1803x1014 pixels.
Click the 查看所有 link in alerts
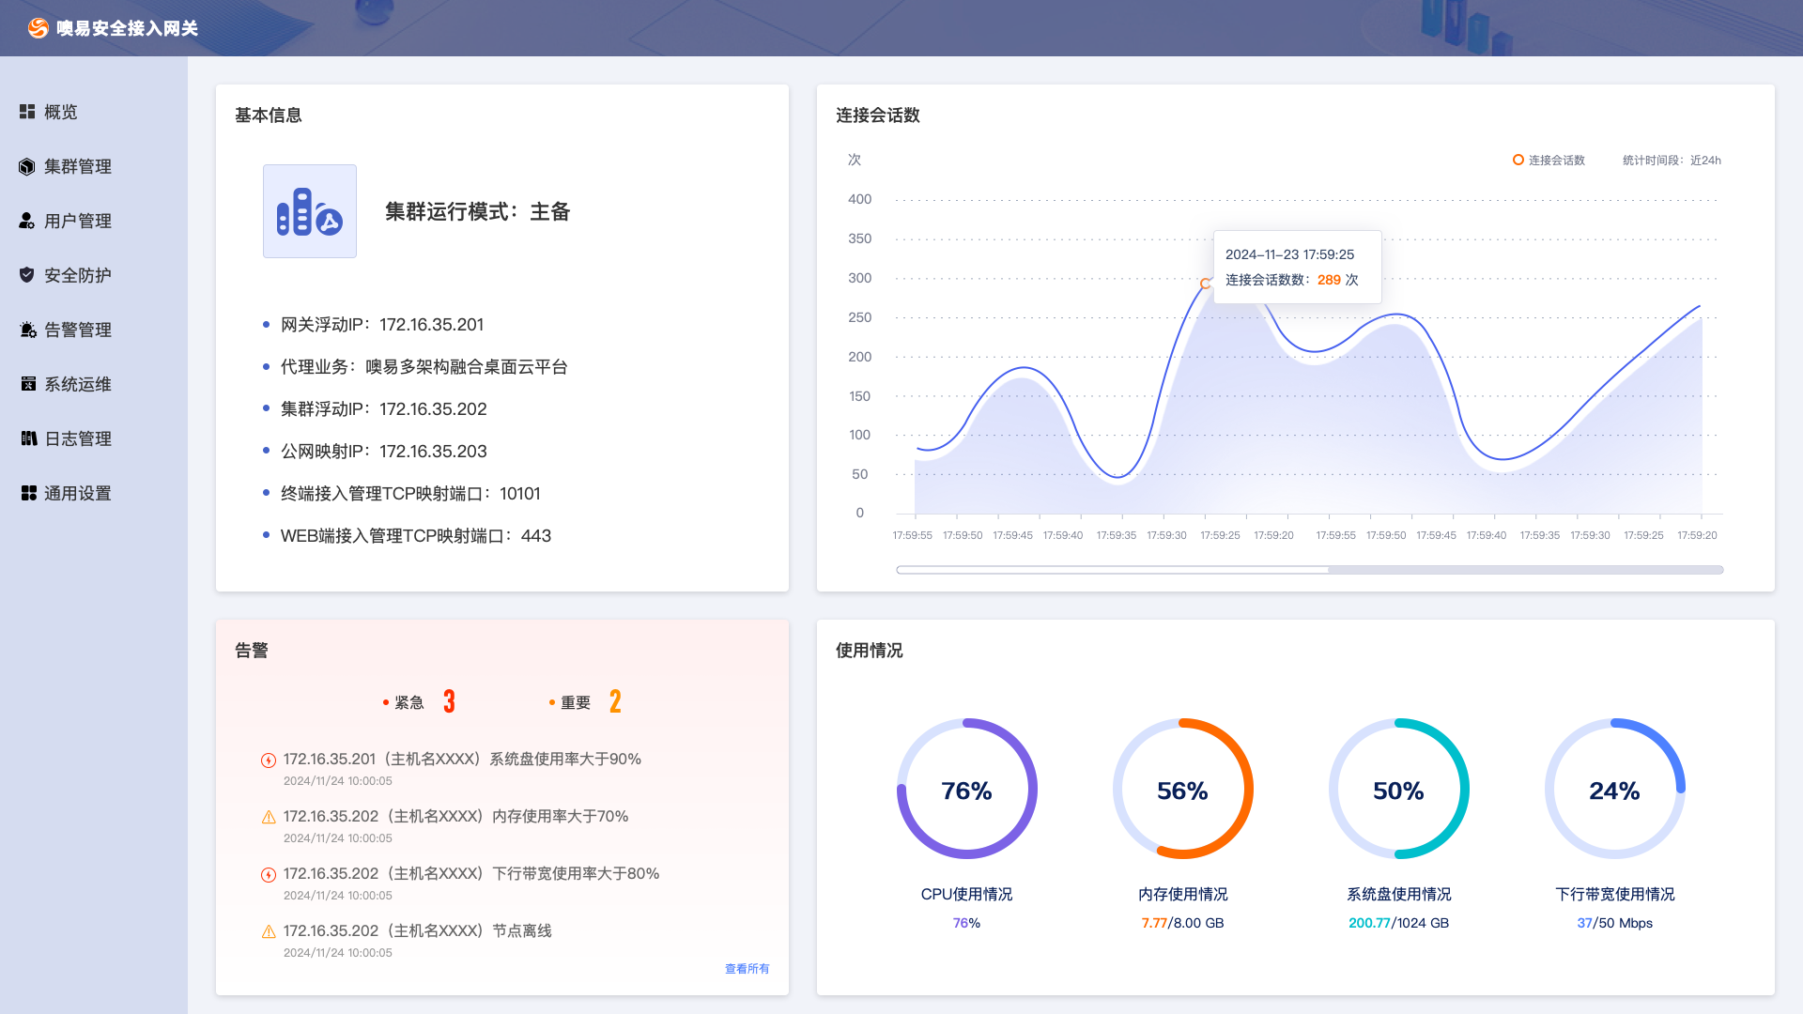(747, 969)
